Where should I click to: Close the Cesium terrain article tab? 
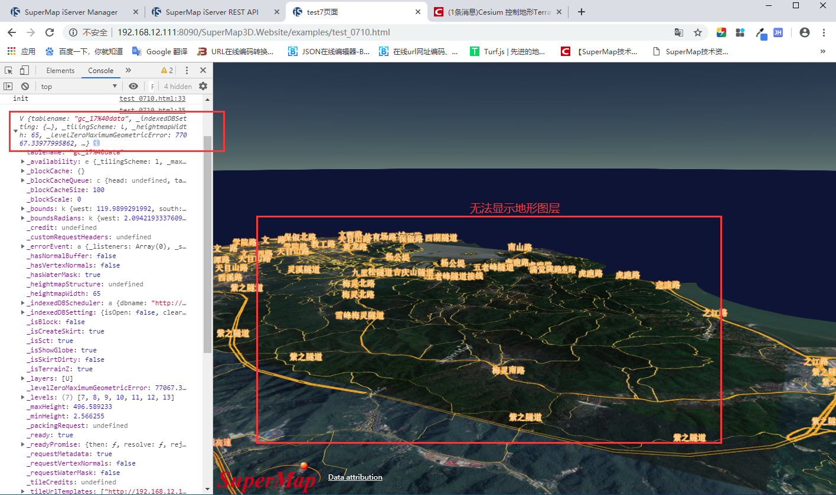tap(560, 12)
